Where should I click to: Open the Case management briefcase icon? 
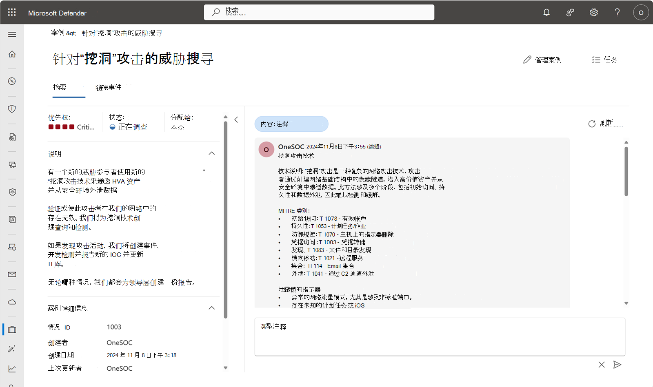[12, 330]
